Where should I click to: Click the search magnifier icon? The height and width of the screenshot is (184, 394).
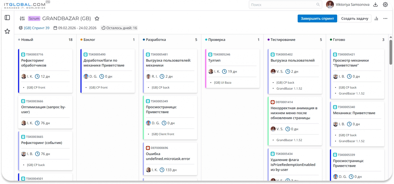tap(318, 5)
